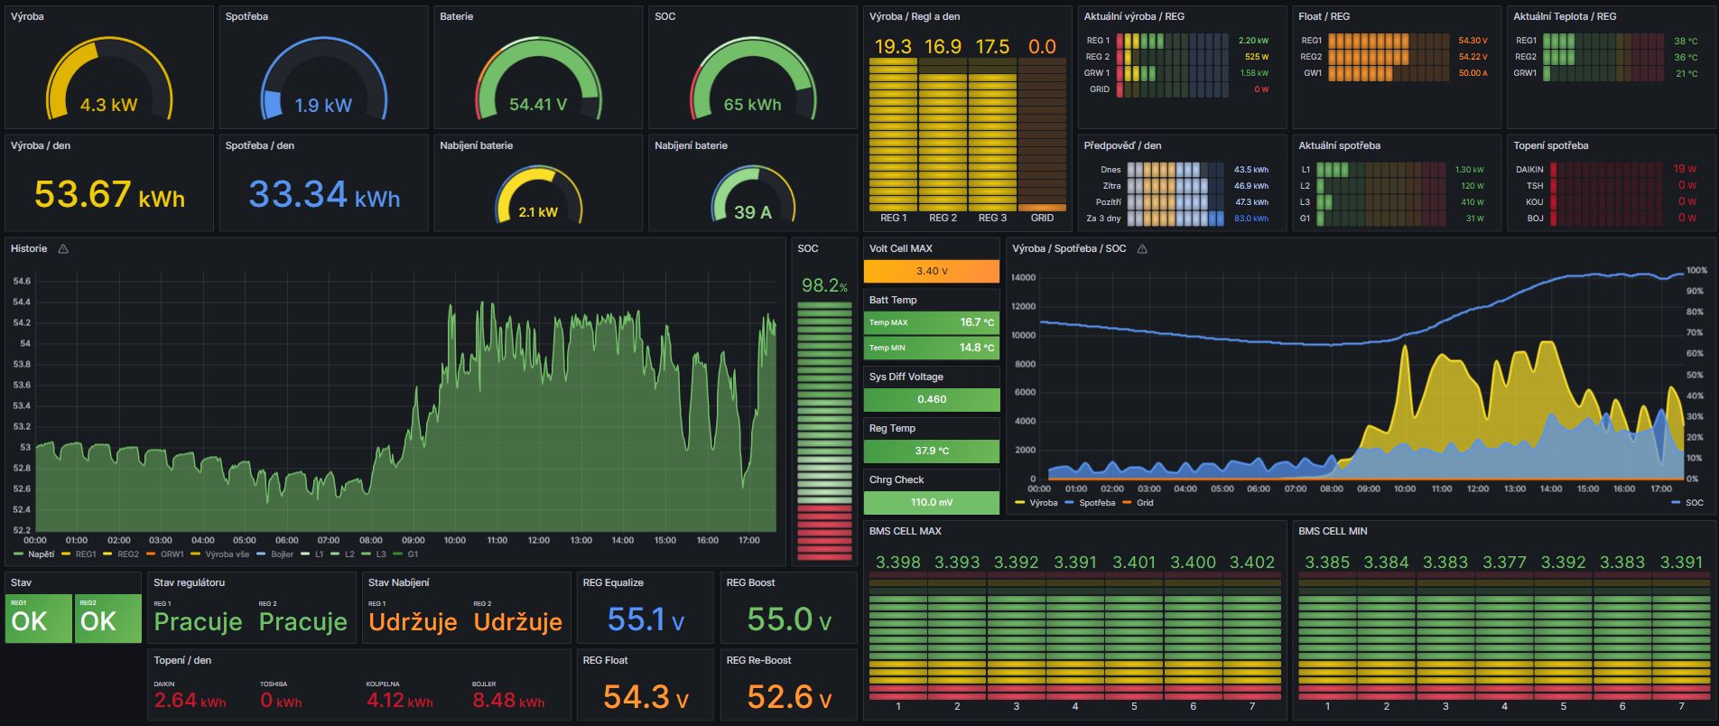Open the Stav regulátoru panel title
The height and width of the screenshot is (726, 1719).
click(189, 582)
